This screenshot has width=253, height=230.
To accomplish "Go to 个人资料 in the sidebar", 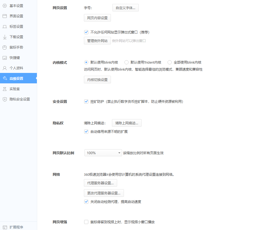I will 18,68.
